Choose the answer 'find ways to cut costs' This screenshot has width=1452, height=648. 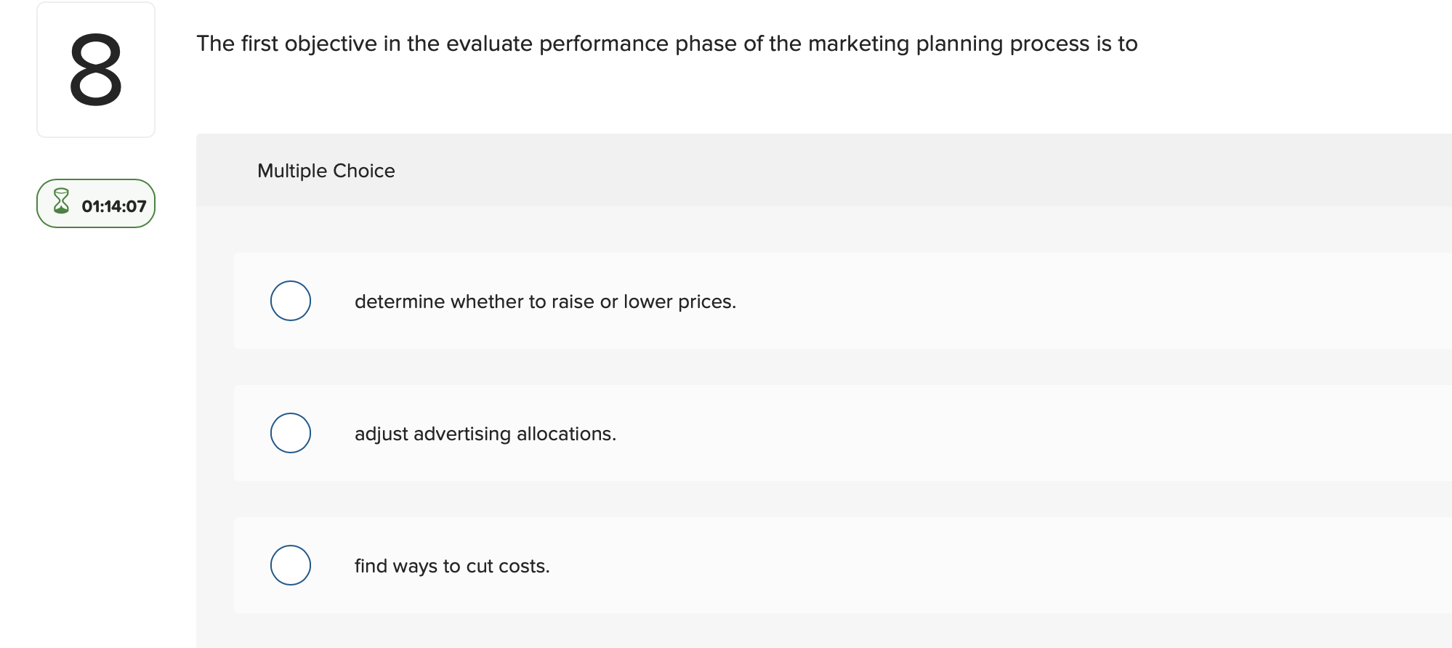coord(451,566)
